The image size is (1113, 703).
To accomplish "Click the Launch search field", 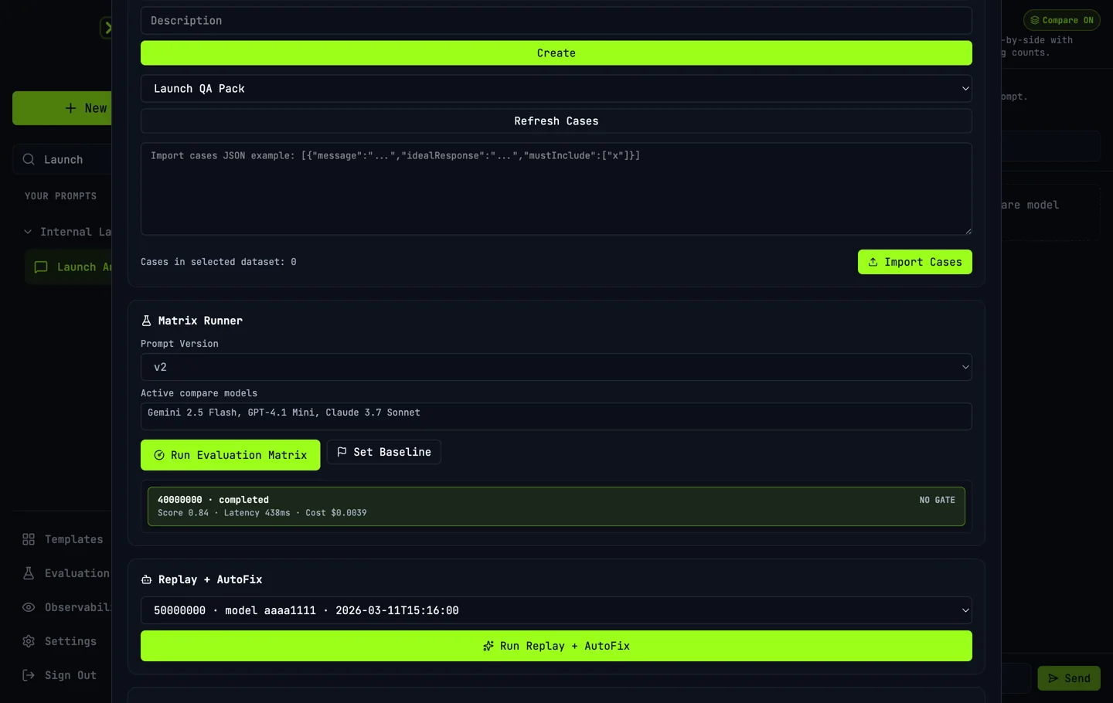I will (62, 159).
